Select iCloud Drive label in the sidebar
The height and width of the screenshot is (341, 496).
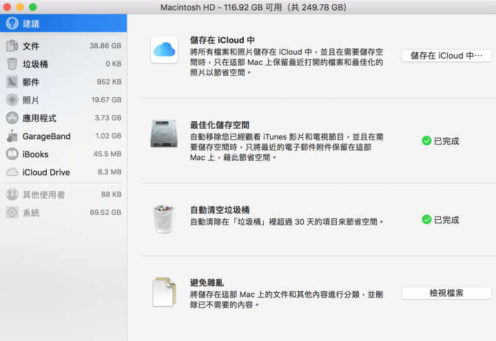point(46,172)
